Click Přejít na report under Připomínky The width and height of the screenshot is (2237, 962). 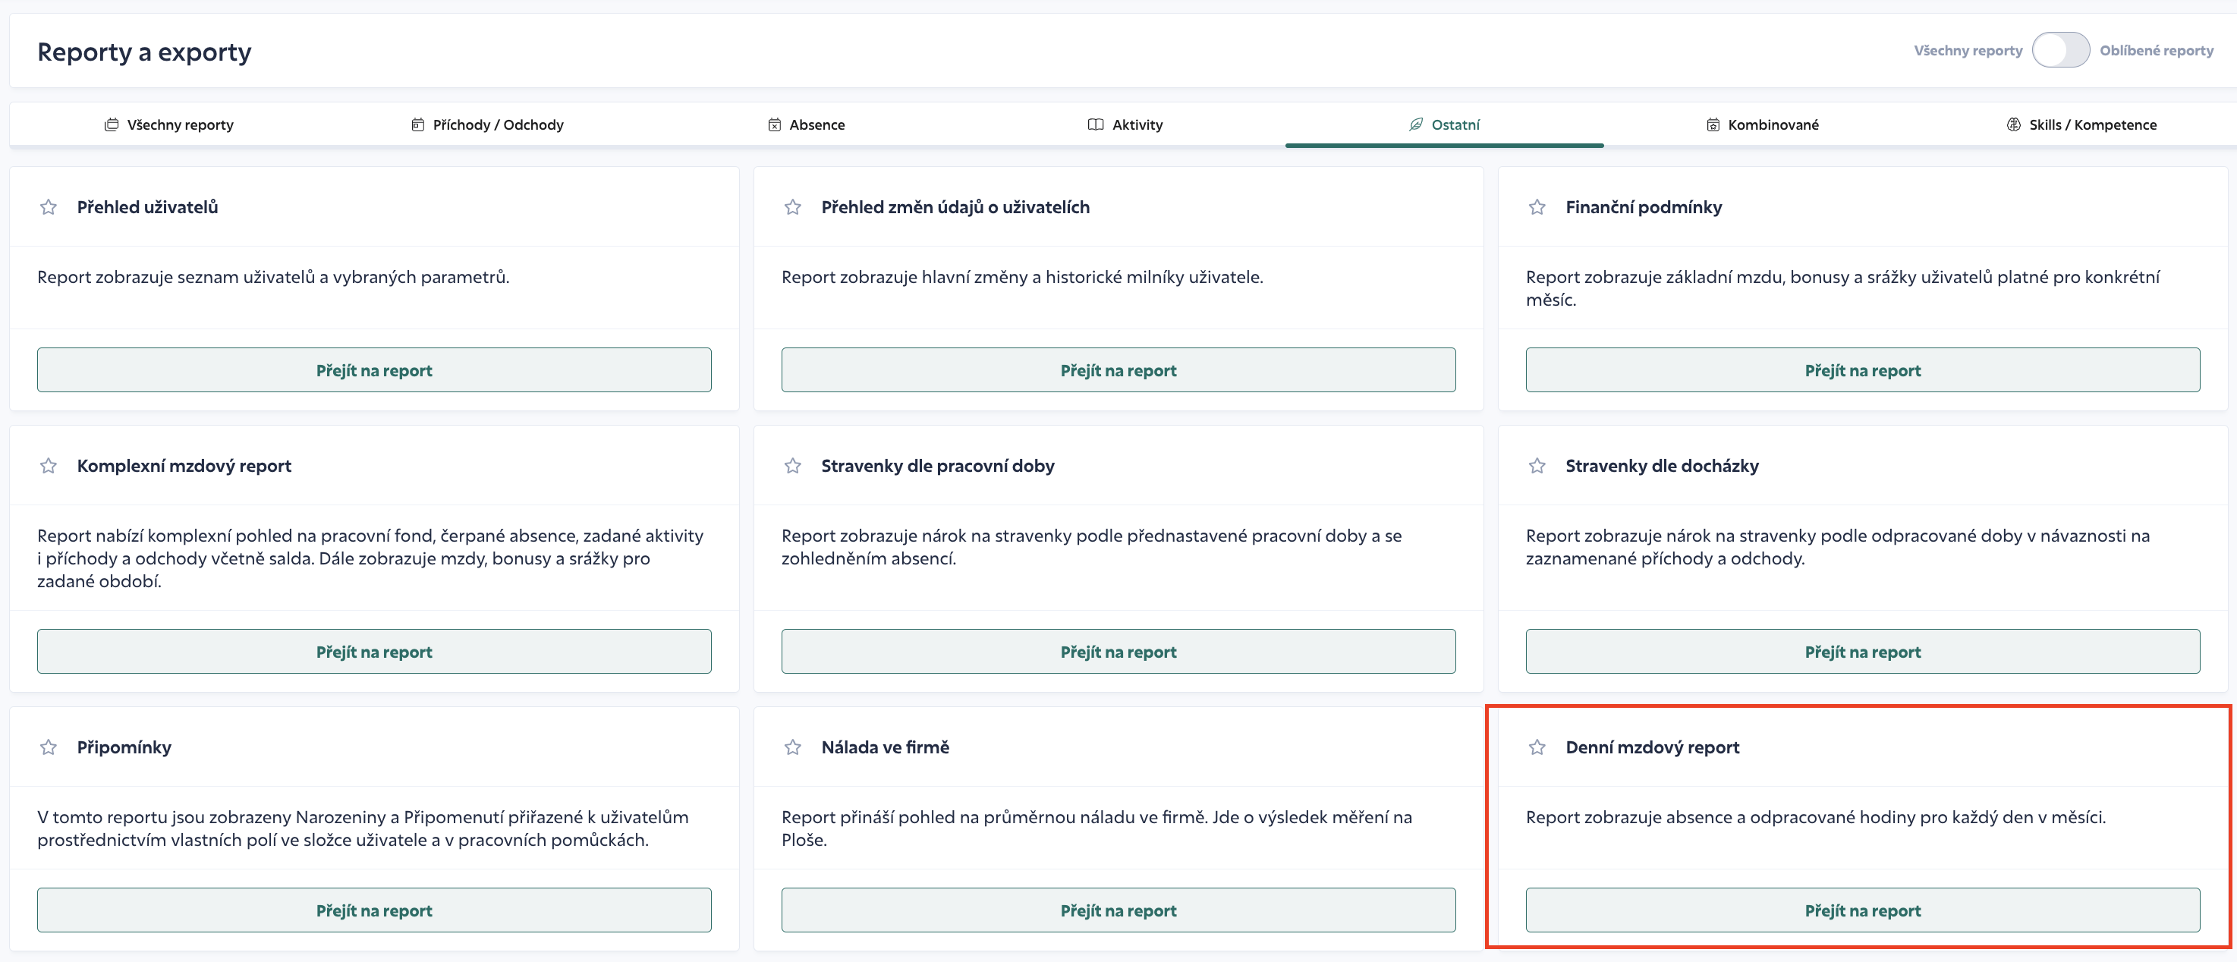[x=374, y=910]
